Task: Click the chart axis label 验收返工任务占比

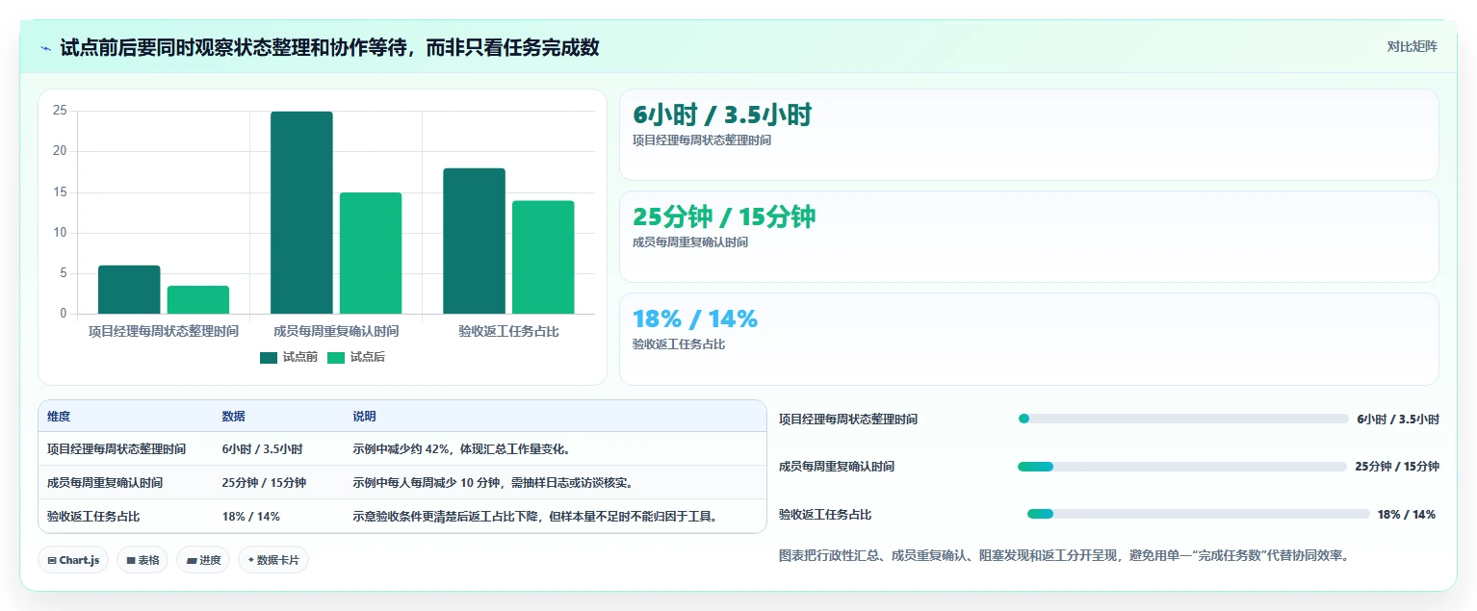Action: [508, 331]
